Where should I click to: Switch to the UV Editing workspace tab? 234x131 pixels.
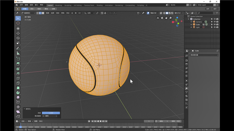pos(78,5)
